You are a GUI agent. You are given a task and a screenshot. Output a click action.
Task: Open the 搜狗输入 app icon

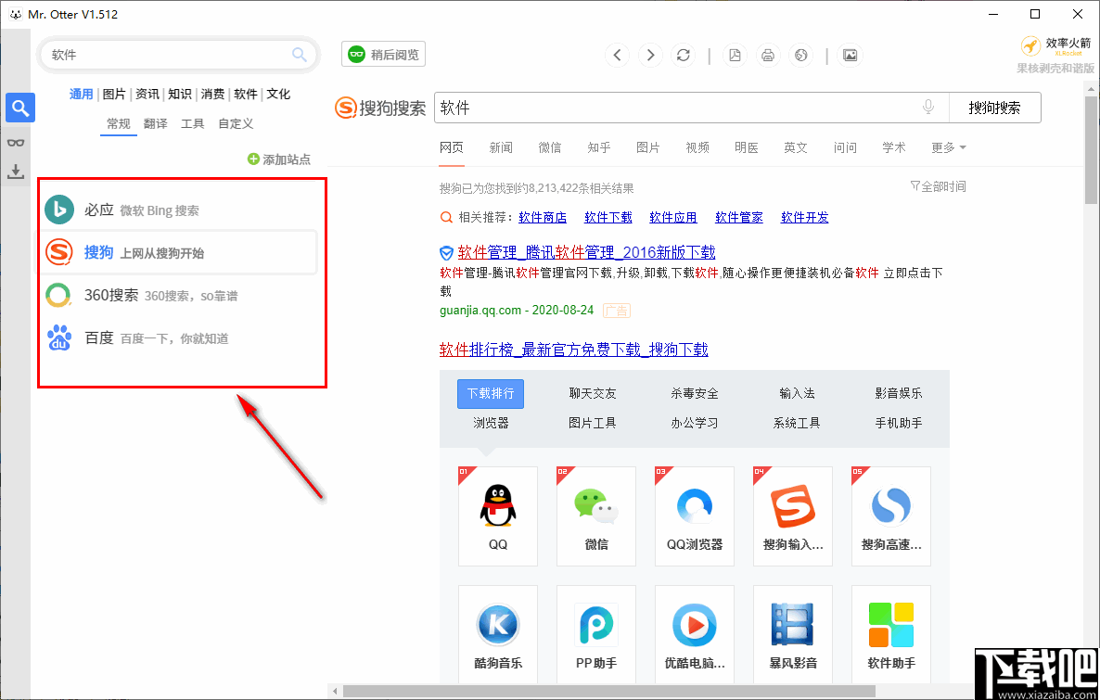click(793, 506)
